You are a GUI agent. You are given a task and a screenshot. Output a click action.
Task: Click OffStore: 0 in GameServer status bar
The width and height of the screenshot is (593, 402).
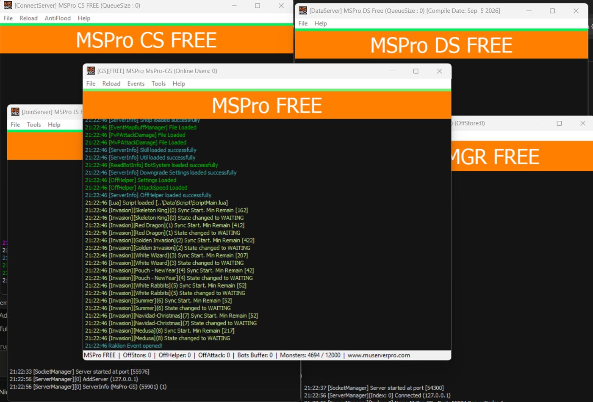[137, 355]
